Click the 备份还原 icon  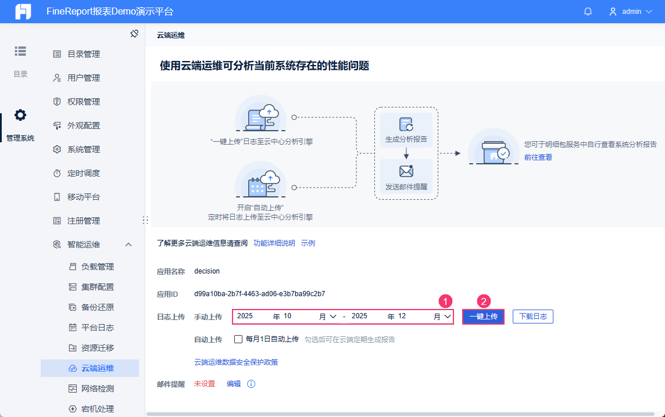click(73, 307)
